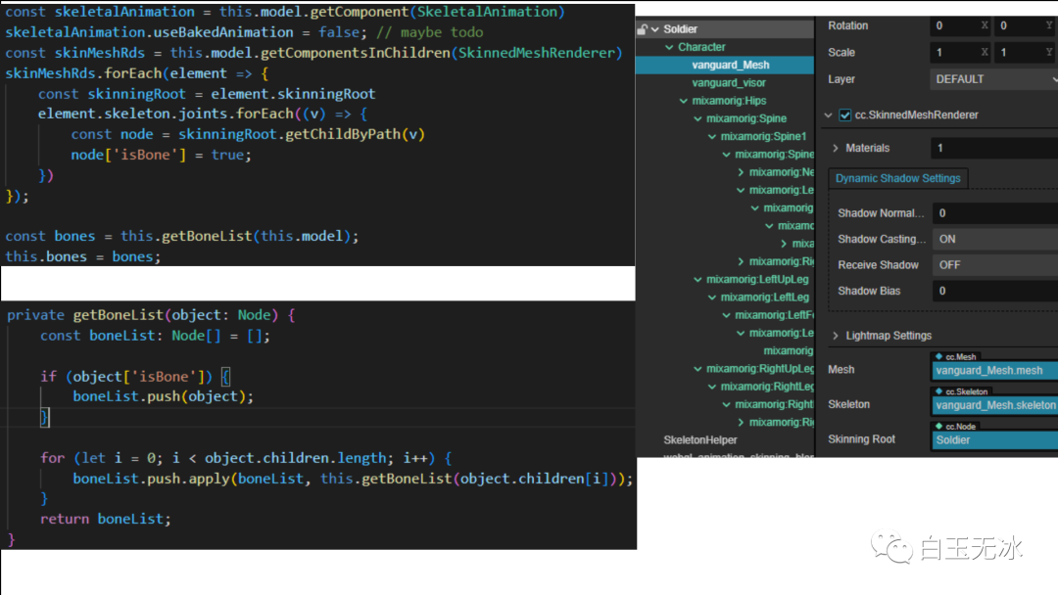Expand the mixamorig:Ne node arrow
Image resolution: width=1058 pixels, height=595 pixels.
pyautogui.click(x=741, y=172)
